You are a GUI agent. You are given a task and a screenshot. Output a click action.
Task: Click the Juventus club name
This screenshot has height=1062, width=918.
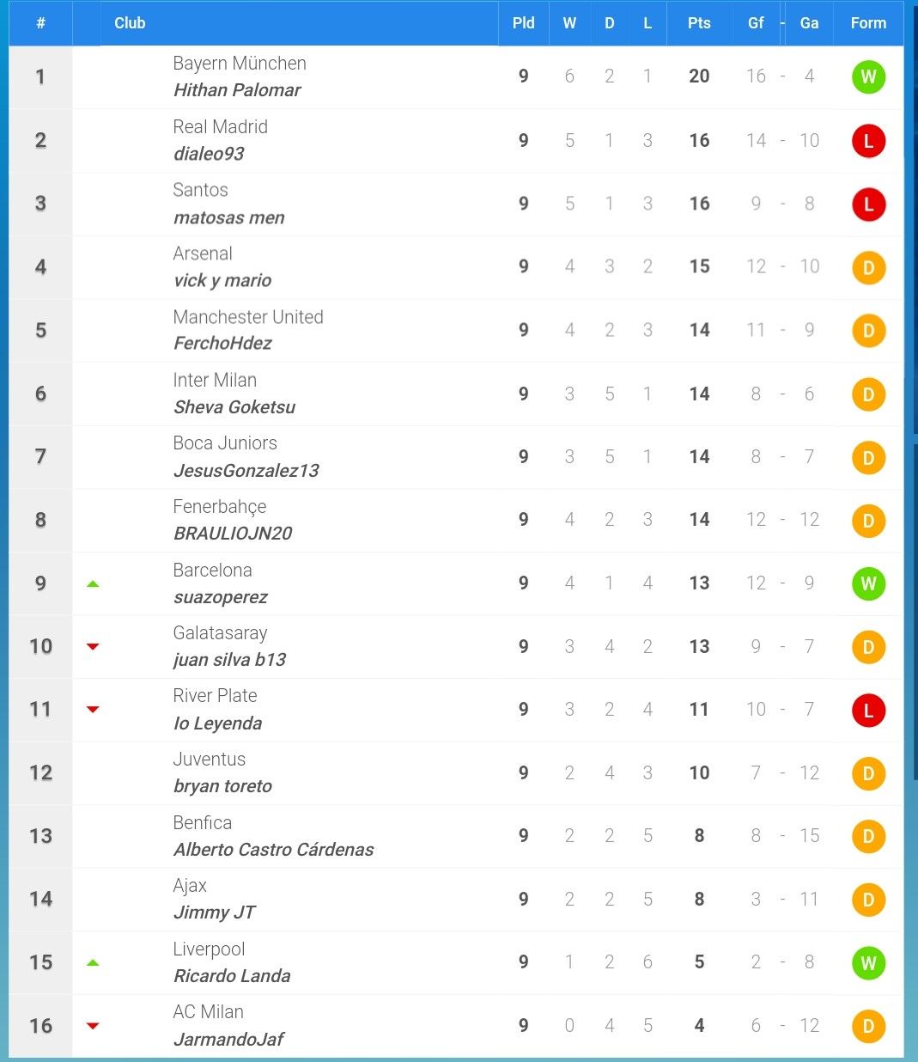(210, 760)
